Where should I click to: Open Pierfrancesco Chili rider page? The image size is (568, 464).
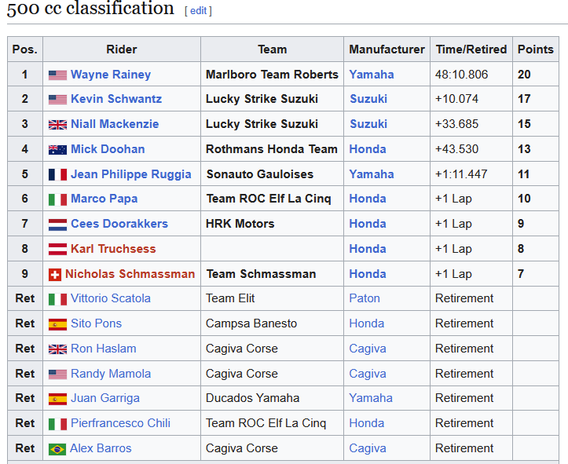point(121,422)
